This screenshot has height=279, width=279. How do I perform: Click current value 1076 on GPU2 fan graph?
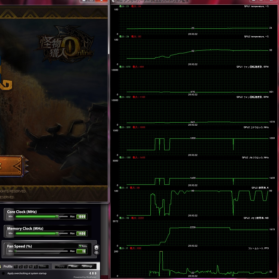pos(272,122)
